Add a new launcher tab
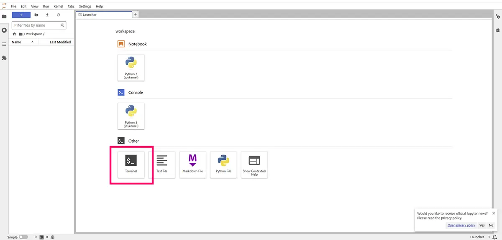502x240 pixels. coord(135,15)
